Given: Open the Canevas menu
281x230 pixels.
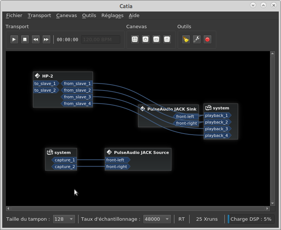Looking at the screenshot, I should pos(66,16).
